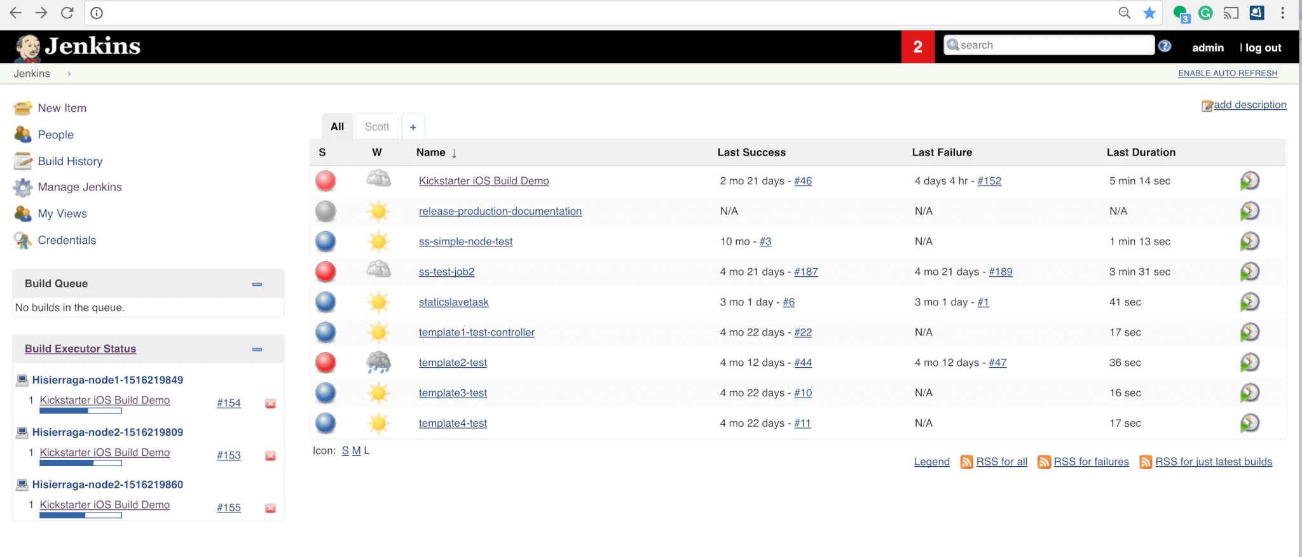
Task: Open last success build #187 of ss-test-job2
Action: [x=806, y=272]
